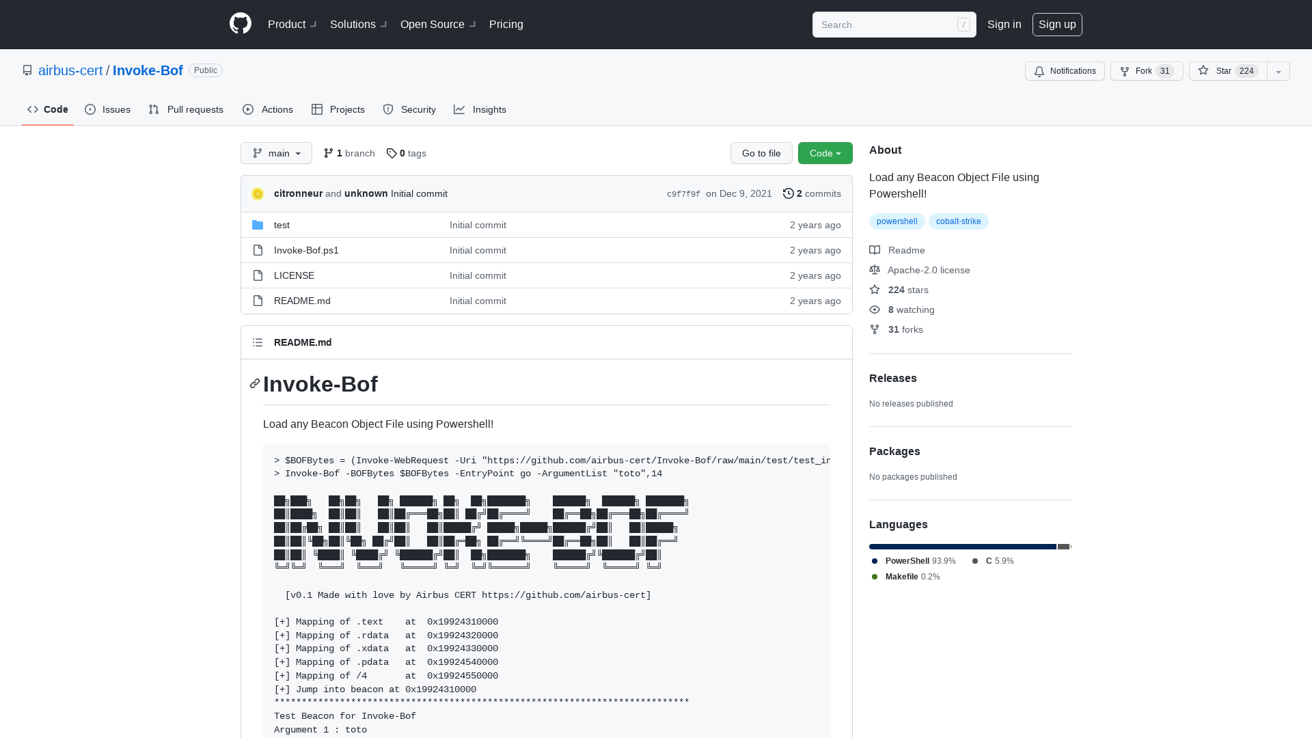Open the Invoke-Bof.ps1 file

(306, 250)
